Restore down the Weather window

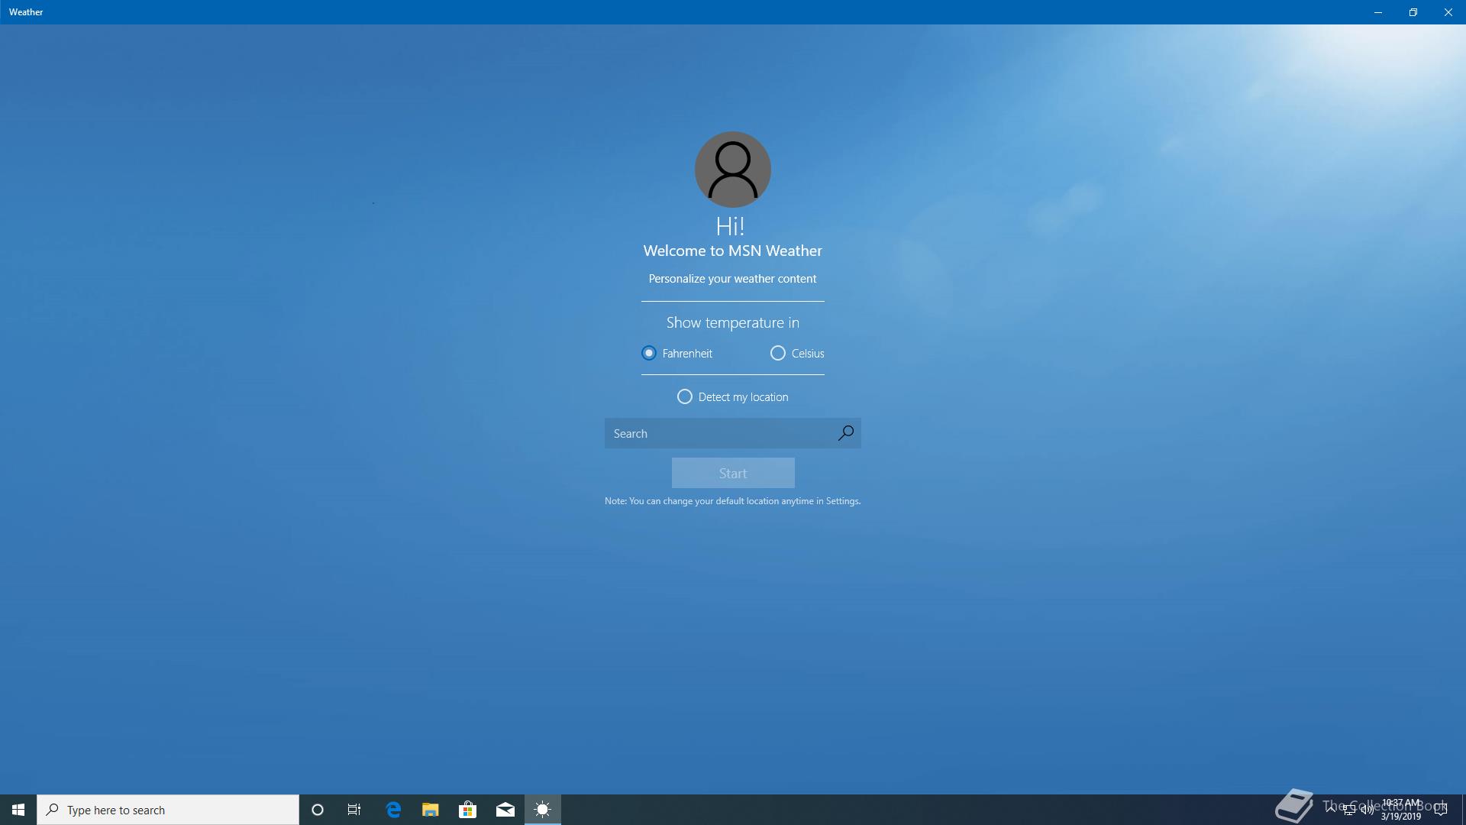pyautogui.click(x=1413, y=12)
